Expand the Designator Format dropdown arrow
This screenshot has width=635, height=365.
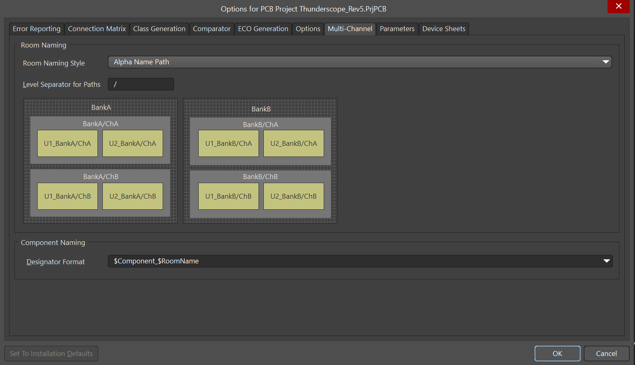(x=606, y=261)
